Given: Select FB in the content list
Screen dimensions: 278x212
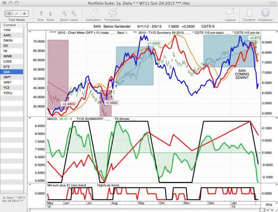Looking at the screenshot, I should 12,51.
